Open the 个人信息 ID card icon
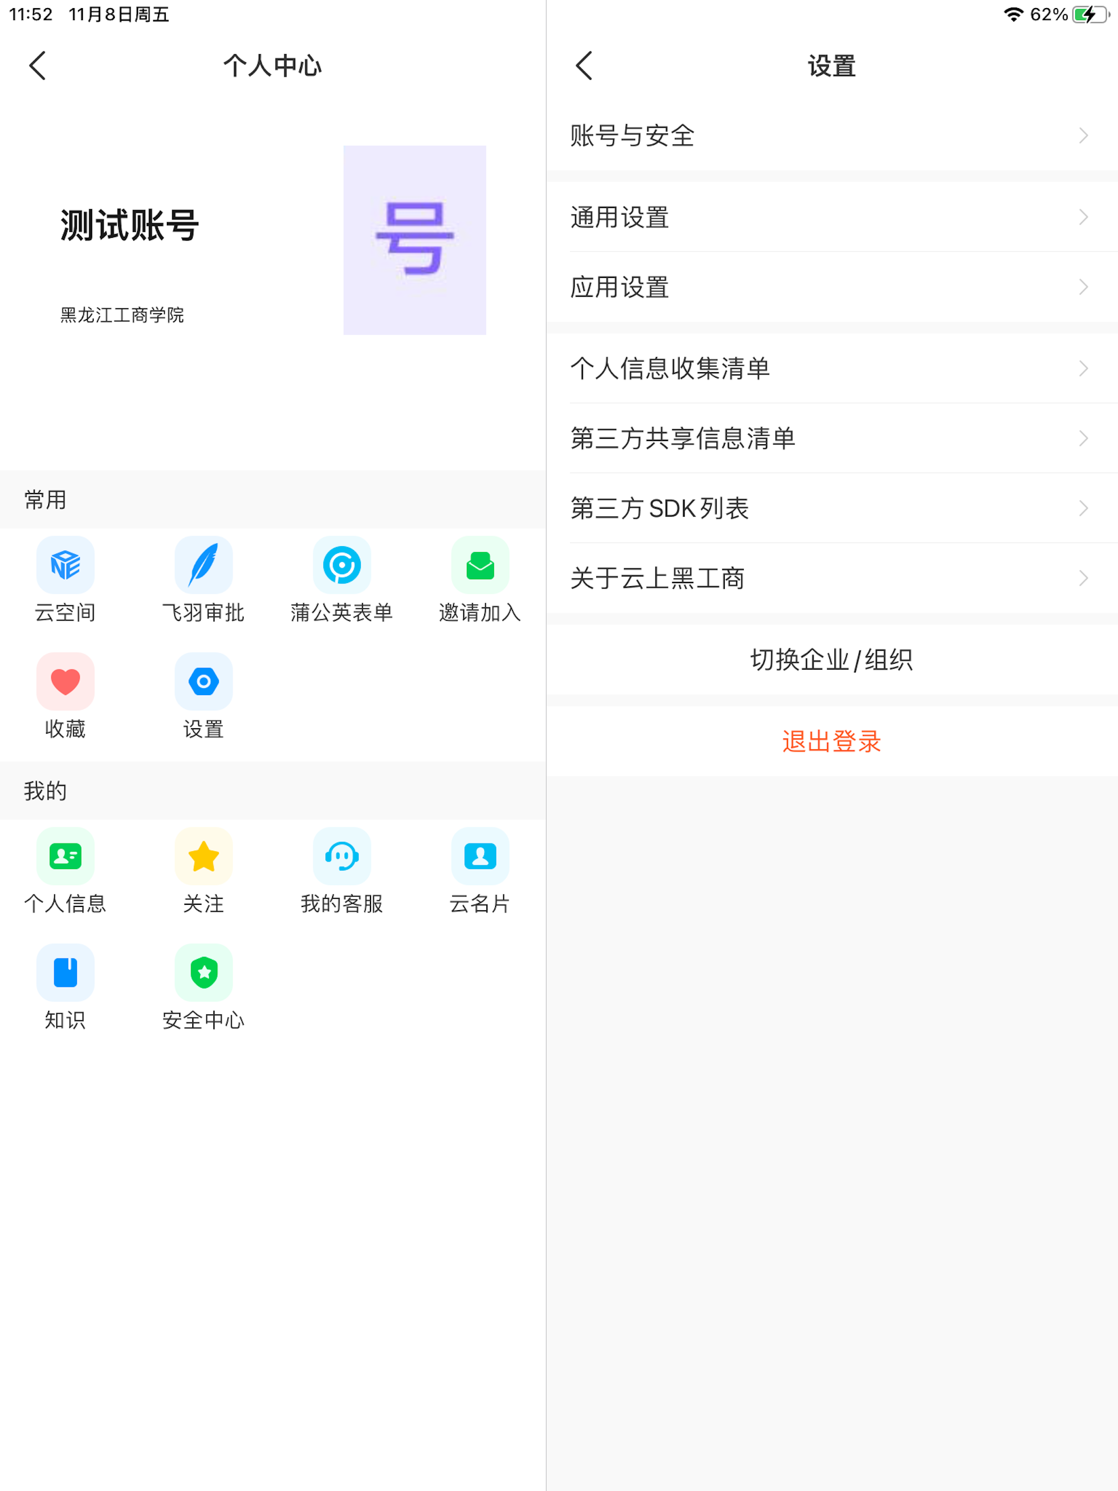The height and width of the screenshot is (1491, 1118). 66,856
